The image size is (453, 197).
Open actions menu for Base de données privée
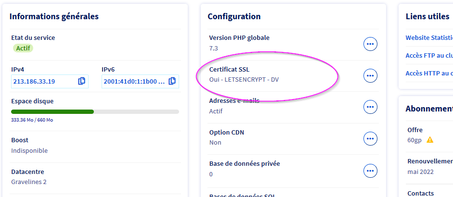coord(370,170)
